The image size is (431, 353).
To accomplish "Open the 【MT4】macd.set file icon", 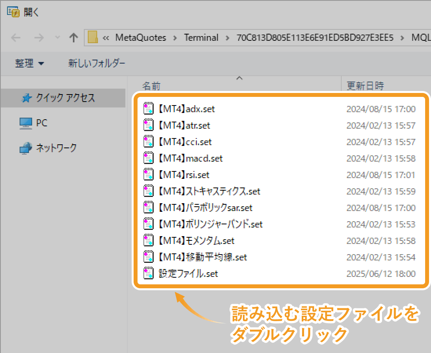I will point(149,158).
